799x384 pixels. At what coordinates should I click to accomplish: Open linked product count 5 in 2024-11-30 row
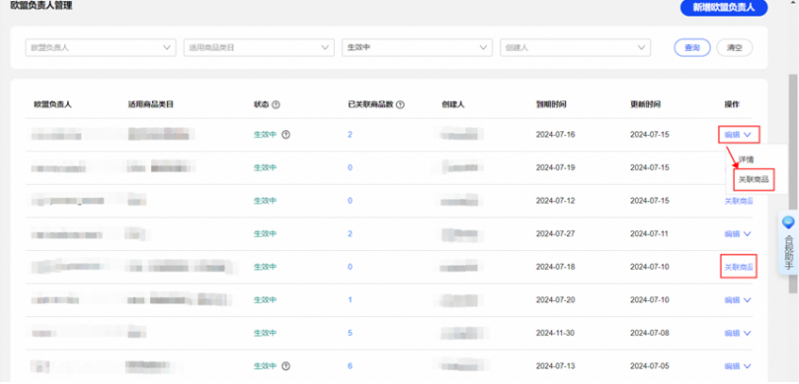click(350, 333)
